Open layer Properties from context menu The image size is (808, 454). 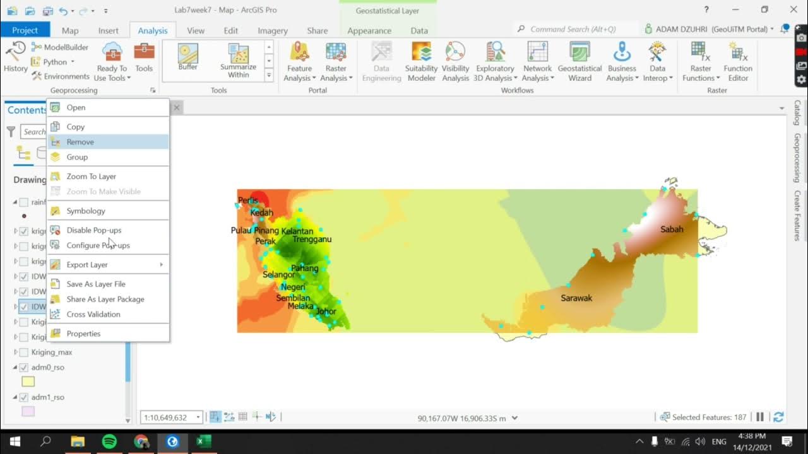(108, 334)
